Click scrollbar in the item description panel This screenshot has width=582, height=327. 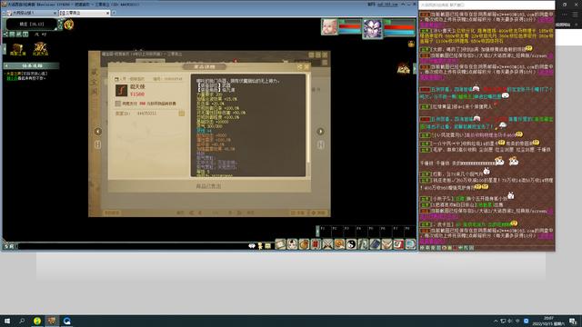[308, 119]
